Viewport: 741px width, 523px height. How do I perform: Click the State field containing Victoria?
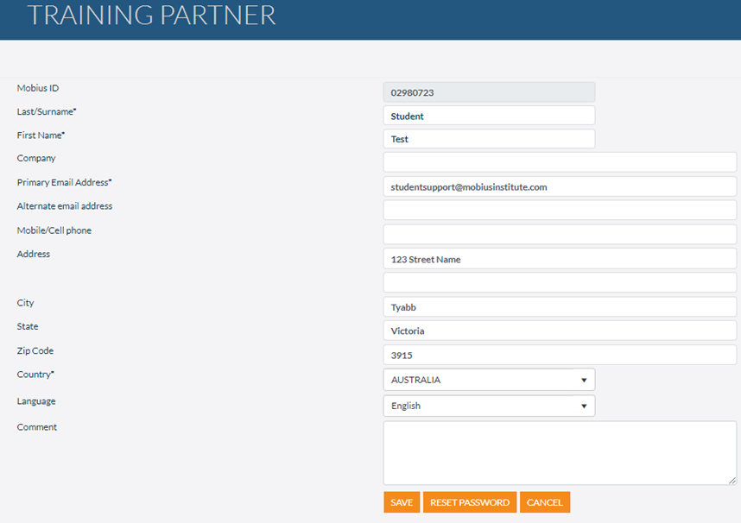tap(560, 331)
